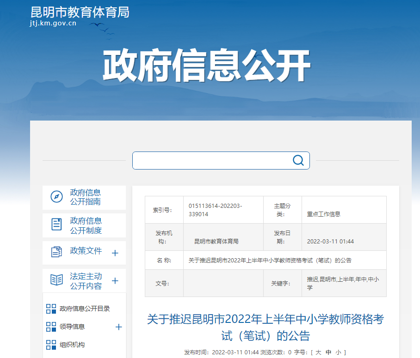Set font size to small 小

click(x=339, y=352)
